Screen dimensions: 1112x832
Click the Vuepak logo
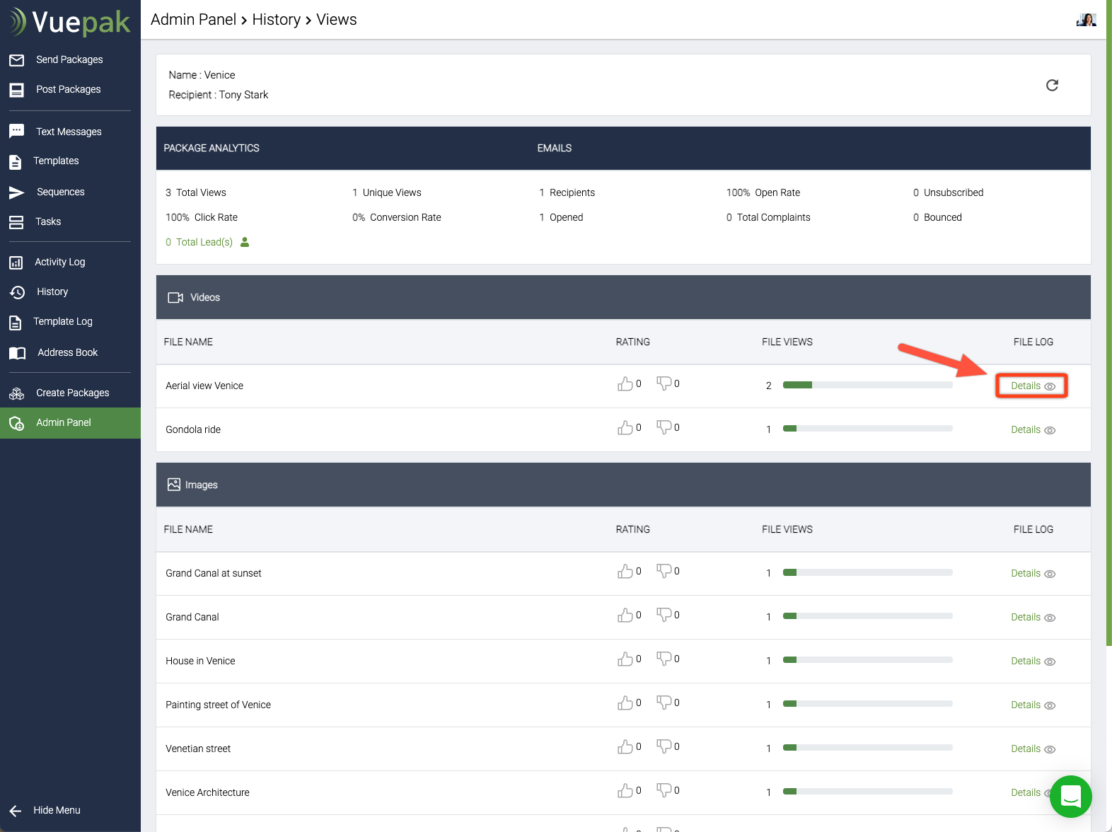point(70,22)
